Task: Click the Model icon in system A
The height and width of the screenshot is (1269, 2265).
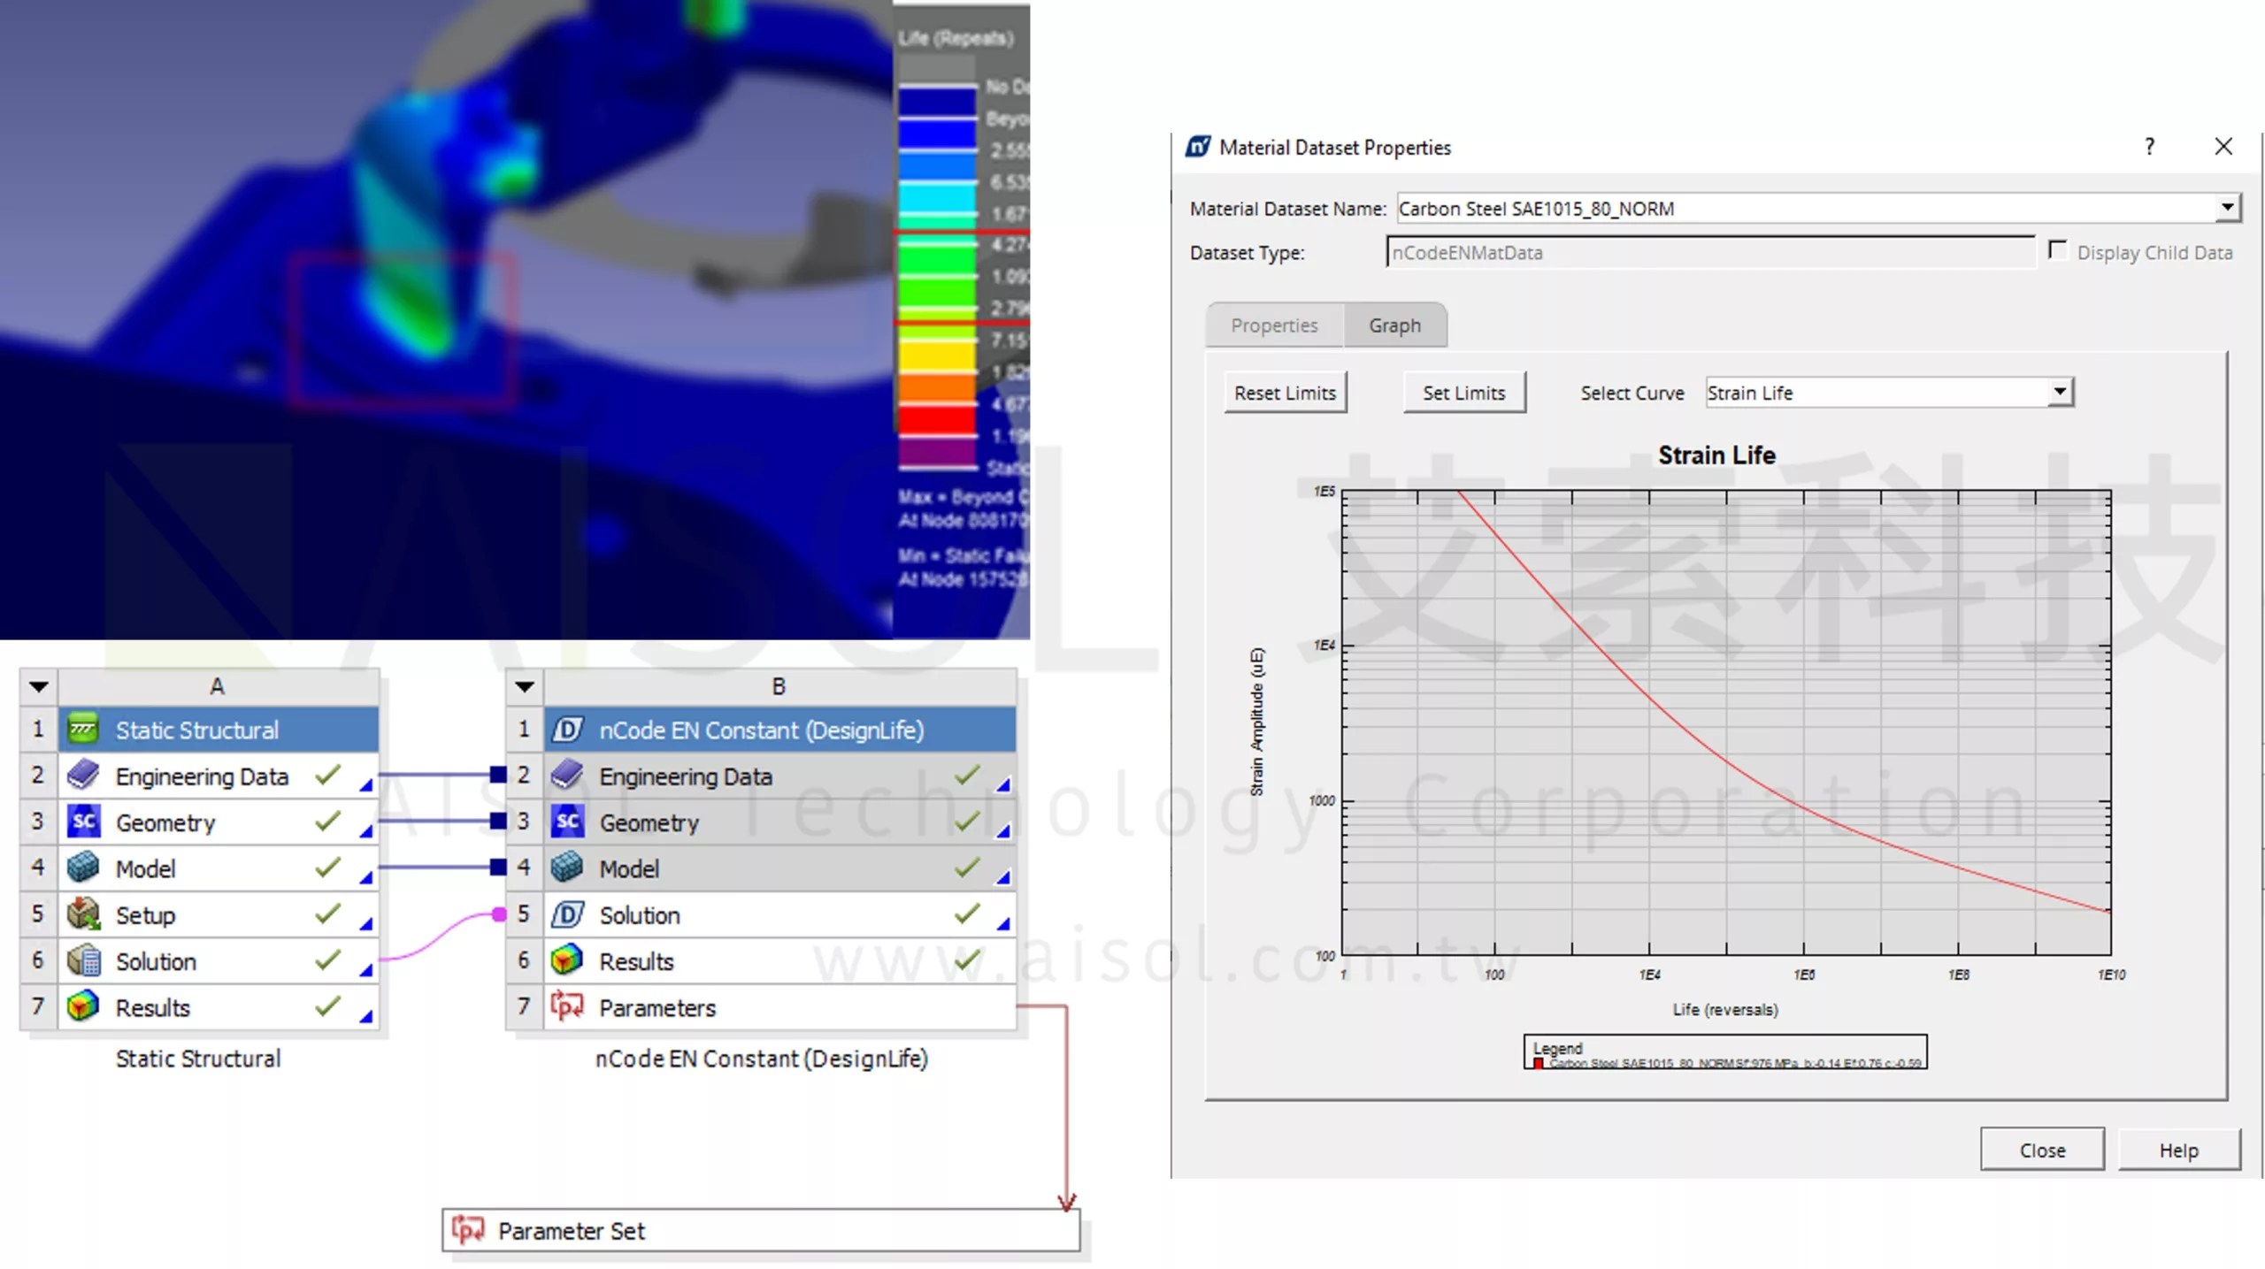Action: point(83,868)
